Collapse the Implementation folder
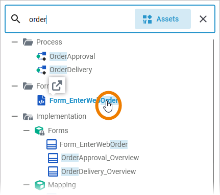Viewport: 220px width, 195px height. [x=15, y=116]
